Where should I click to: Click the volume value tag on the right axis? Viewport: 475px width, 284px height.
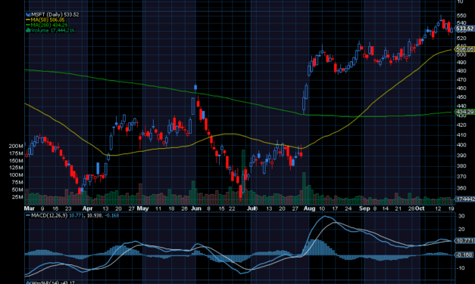(x=465, y=199)
